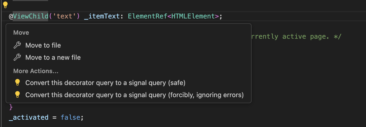
Task: Apply the forcible signal query conversion, ignoring errors
Action: tap(134, 95)
